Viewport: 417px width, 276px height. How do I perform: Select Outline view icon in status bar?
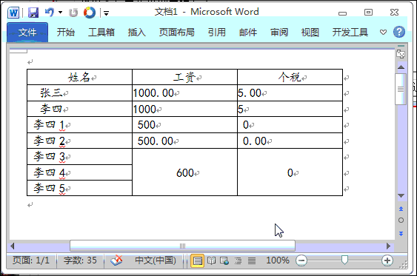pyautogui.click(x=238, y=260)
